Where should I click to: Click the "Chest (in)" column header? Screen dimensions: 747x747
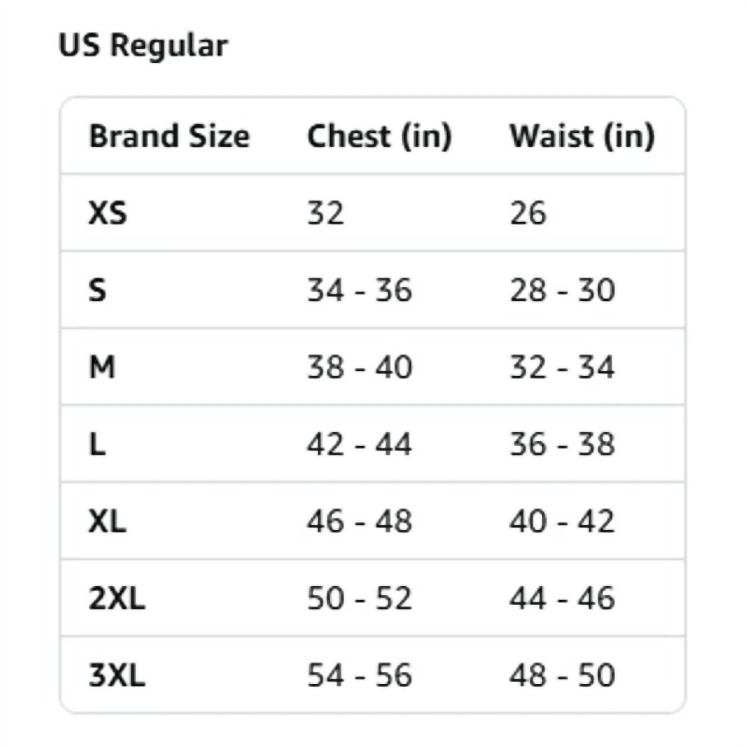[x=379, y=136]
